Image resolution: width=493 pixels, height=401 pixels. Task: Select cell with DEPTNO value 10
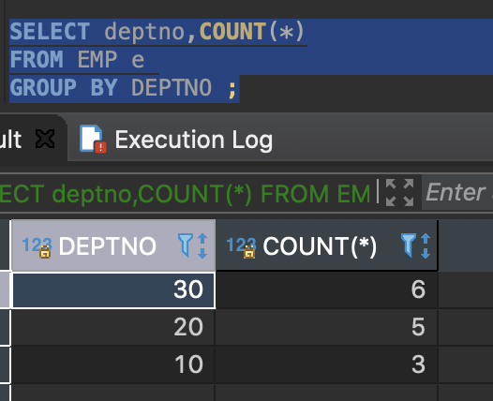click(x=113, y=364)
